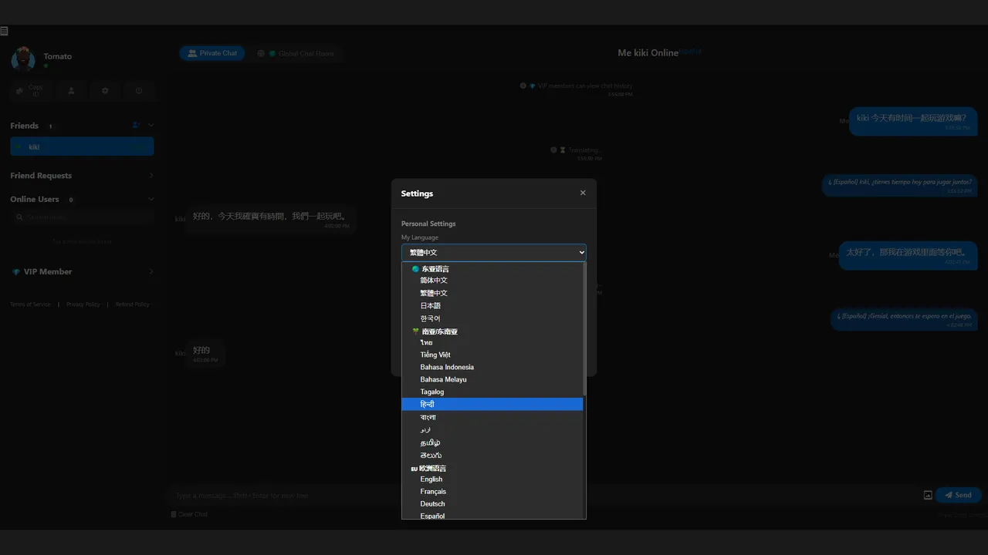Close the Settings dialog
This screenshot has width=988, height=555.
(x=583, y=193)
